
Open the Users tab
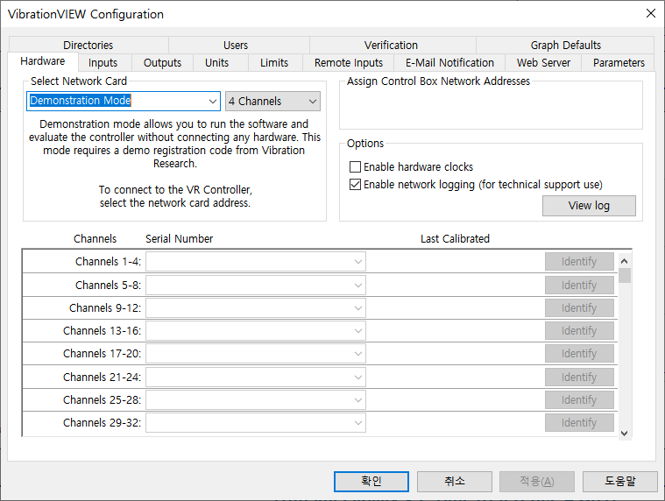(x=236, y=45)
